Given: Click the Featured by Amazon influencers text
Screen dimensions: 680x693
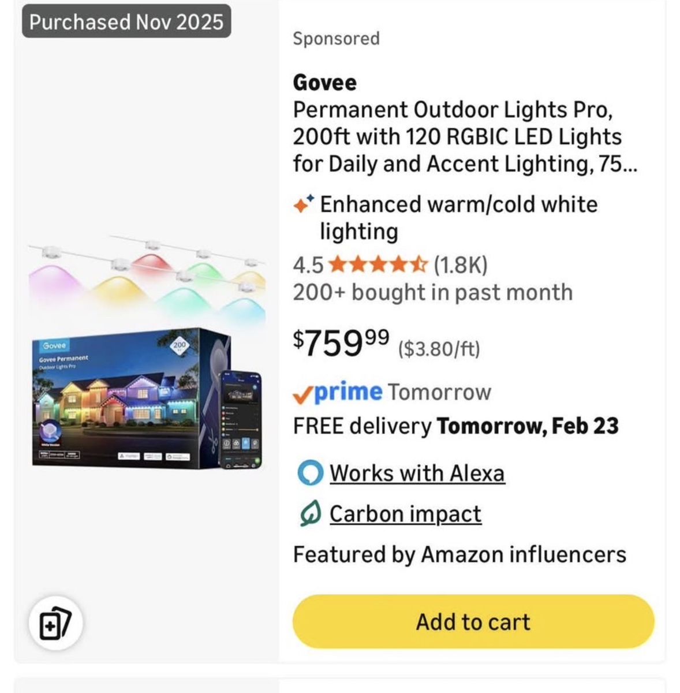Looking at the screenshot, I should [x=459, y=554].
